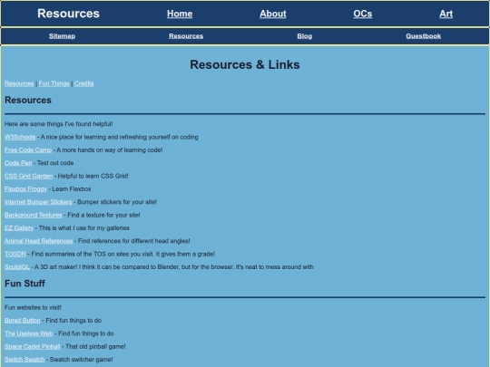
Task: Go to the About page
Action: pyautogui.click(x=273, y=14)
